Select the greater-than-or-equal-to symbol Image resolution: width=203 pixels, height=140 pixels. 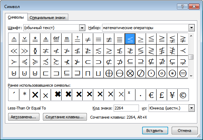click(141, 39)
